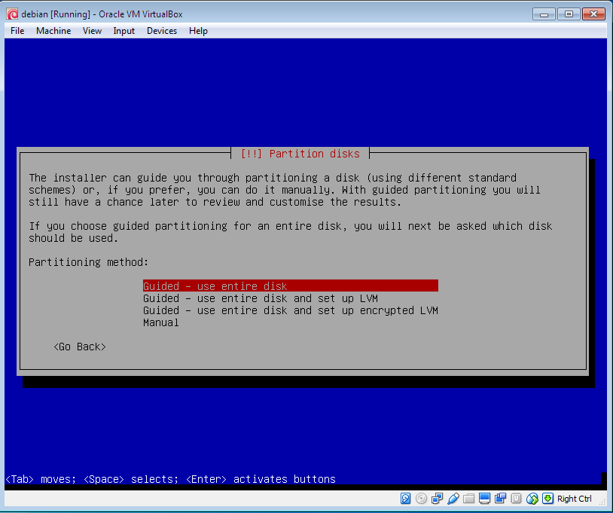Open the Machine menu
The image size is (613, 513).
53,31
